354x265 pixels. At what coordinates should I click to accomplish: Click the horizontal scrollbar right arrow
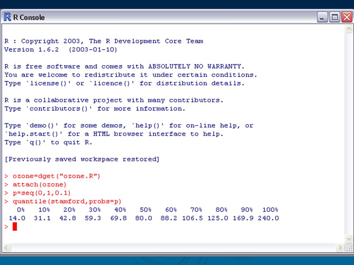point(340,248)
